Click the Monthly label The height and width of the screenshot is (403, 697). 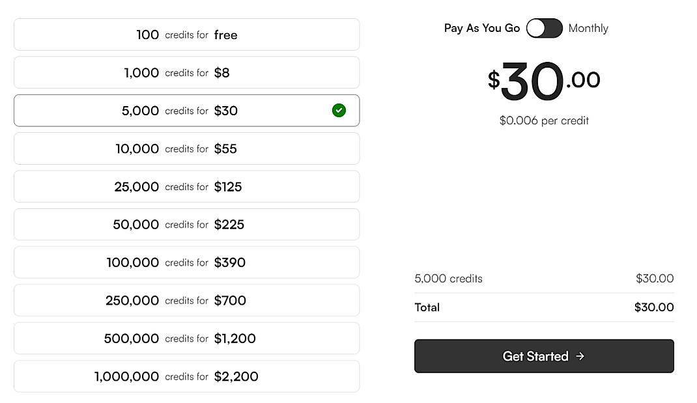click(589, 28)
